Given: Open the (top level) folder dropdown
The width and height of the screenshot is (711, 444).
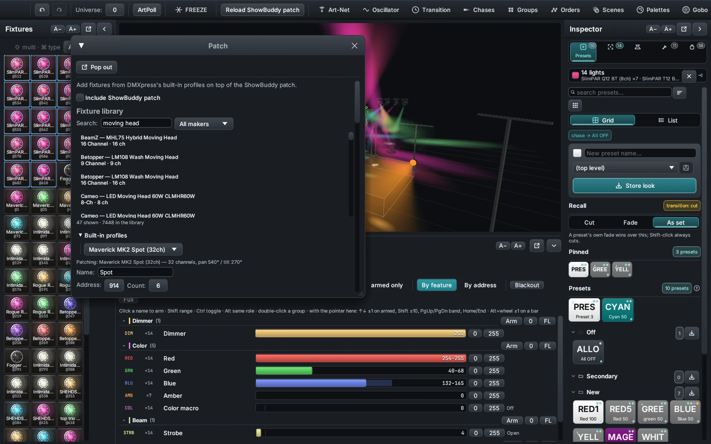Looking at the screenshot, I should (x=625, y=168).
